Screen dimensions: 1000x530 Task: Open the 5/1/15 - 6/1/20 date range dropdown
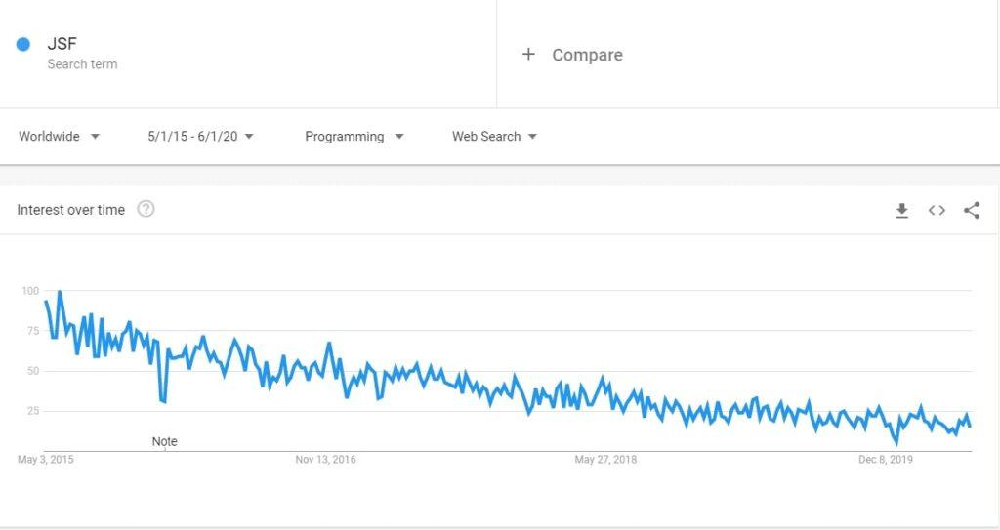click(200, 137)
